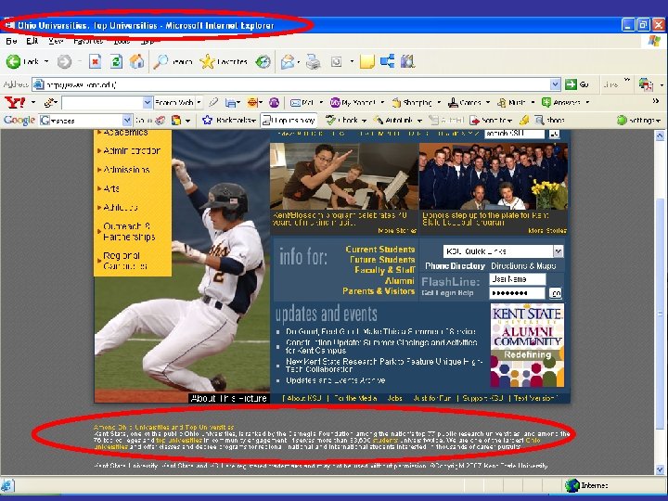Click the Send to button in Google toolbar
The image size is (668, 501).
(491, 121)
